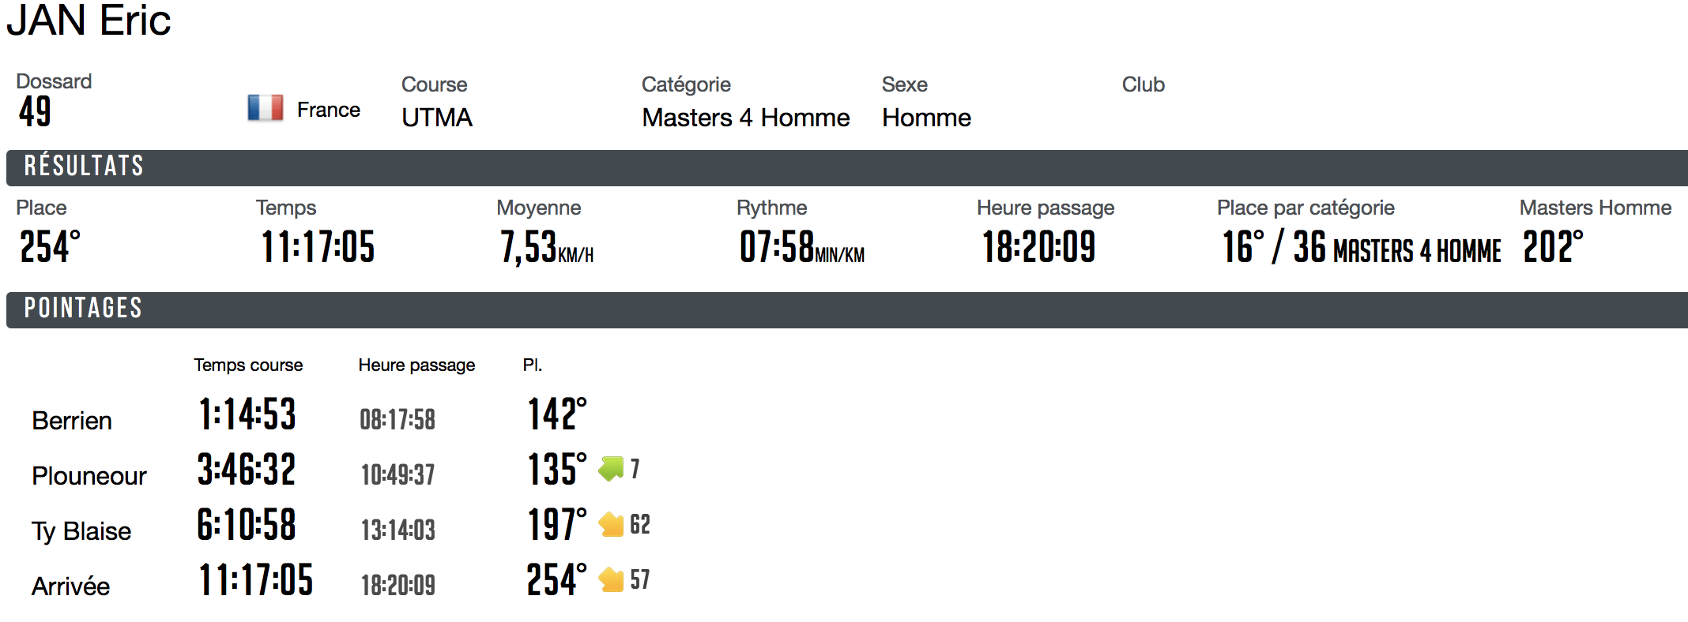1688x622 pixels.
Task: Click the Arrivée checkpoint label
Action: [x=70, y=586]
